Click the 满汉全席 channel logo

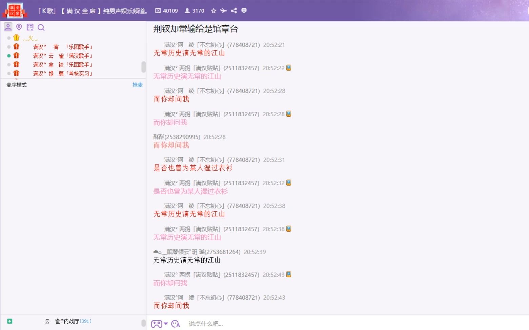coord(14,10)
